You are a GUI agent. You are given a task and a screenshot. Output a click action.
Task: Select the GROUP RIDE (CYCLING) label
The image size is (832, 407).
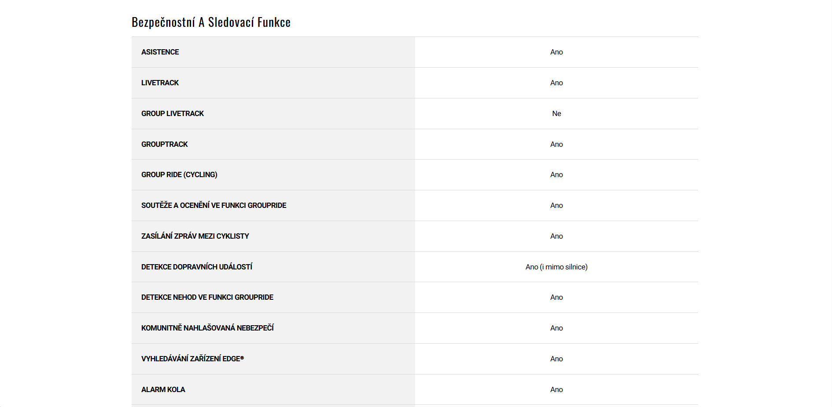point(179,174)
